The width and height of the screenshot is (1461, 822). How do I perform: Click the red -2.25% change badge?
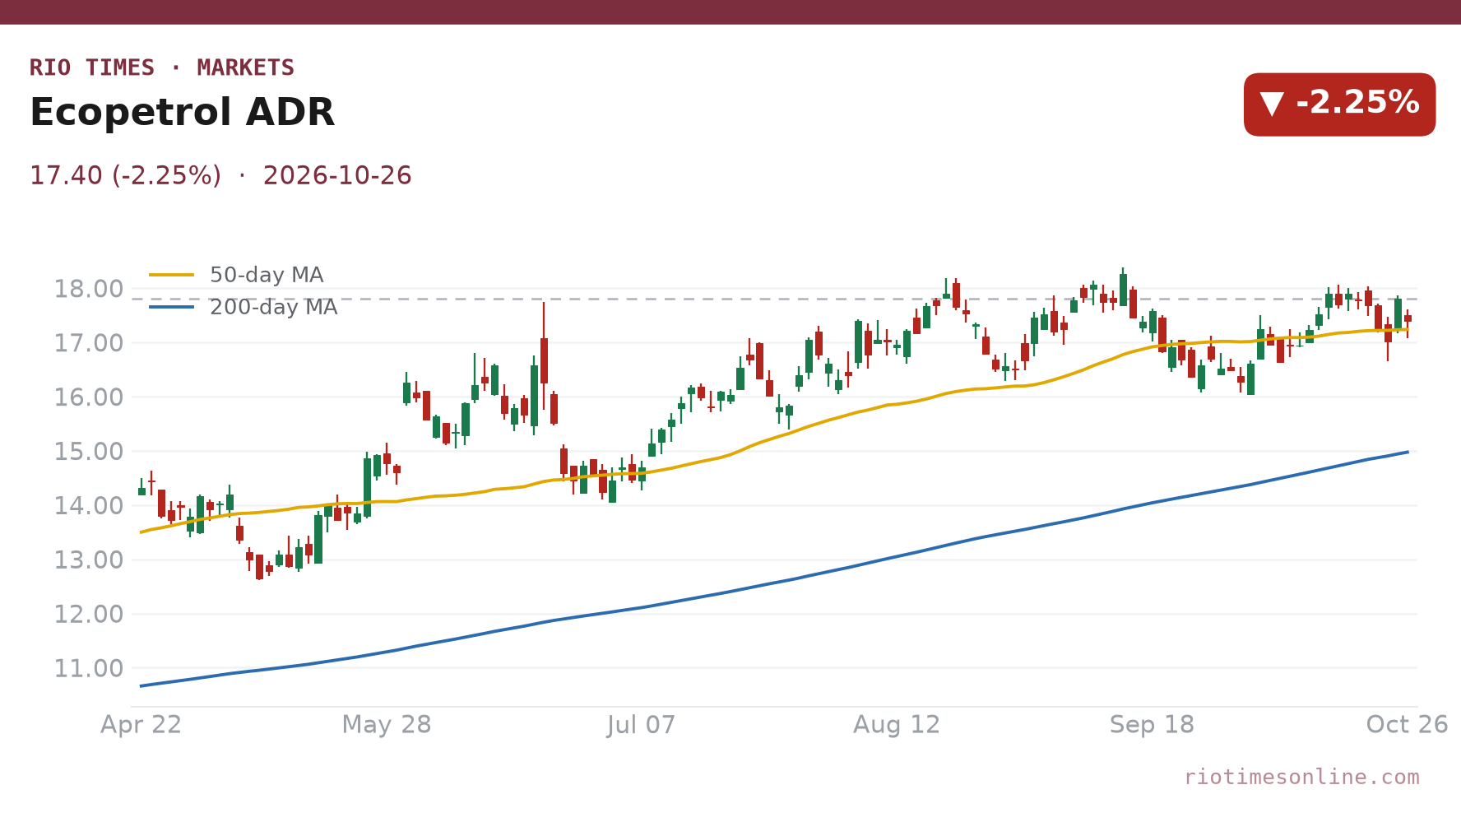pyautogui.click(x=1339, y=104)
